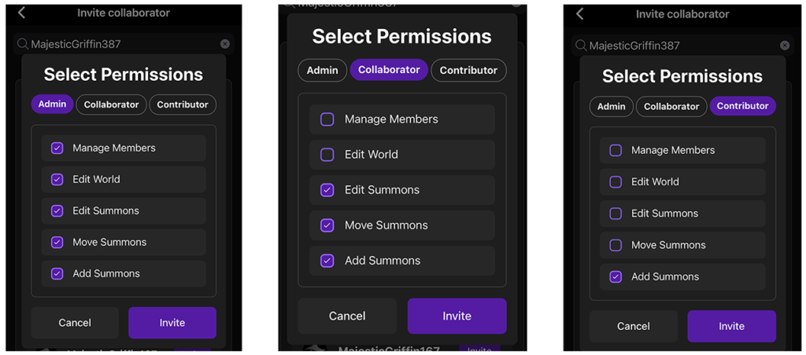
Task: Click back arrow in the Admin-selected screen
Action: coord(21,13)
